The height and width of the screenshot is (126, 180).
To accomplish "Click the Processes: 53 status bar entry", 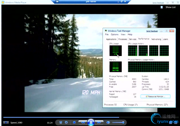I will pyautogui.click(x=110, y=105).
